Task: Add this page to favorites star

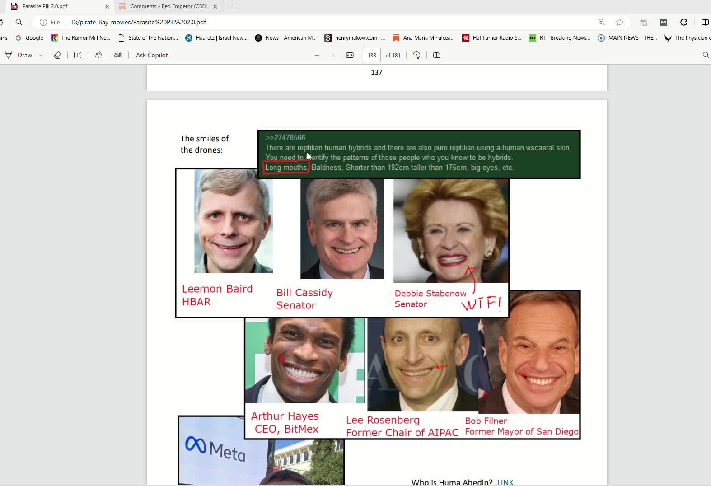Action: tap(620, 22)
